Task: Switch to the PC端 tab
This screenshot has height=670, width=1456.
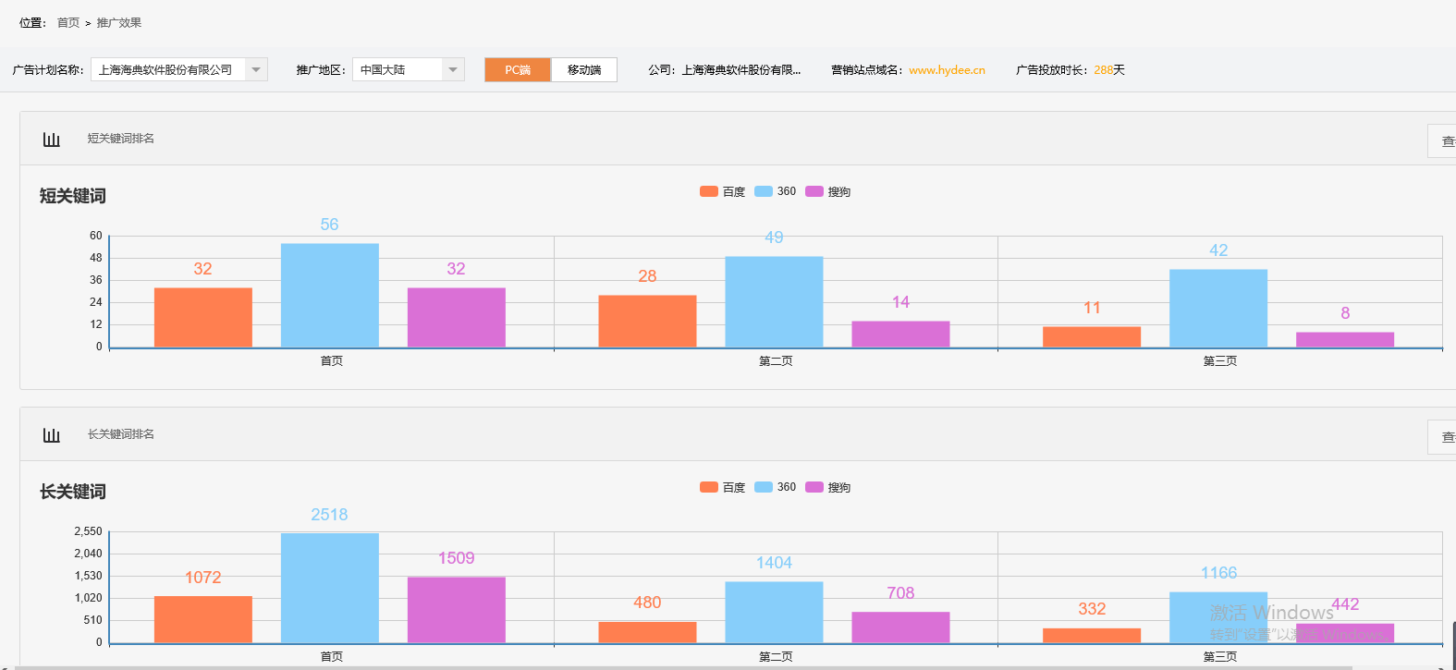Action: pos(518,70)
